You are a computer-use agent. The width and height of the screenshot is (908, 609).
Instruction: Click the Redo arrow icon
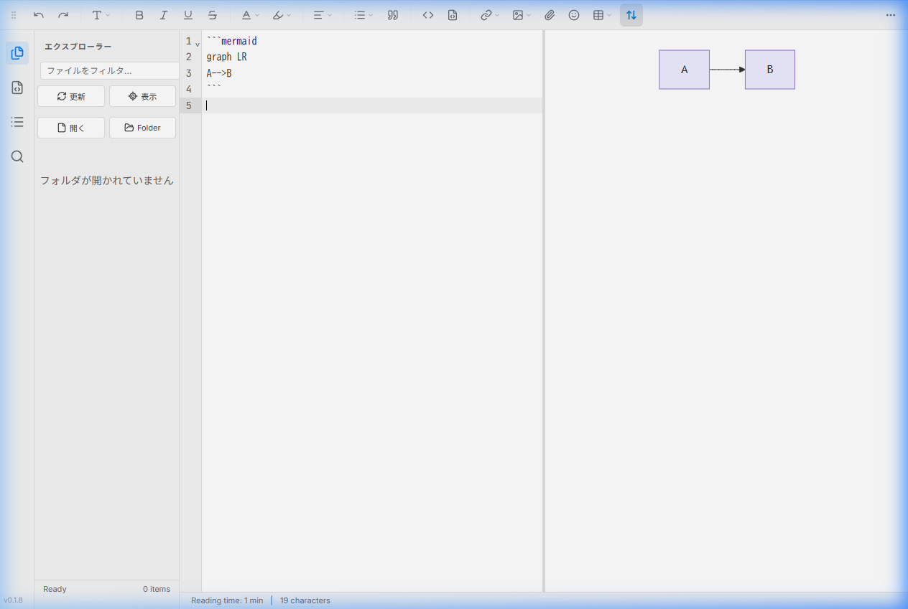pyautogui.click(x=63, y=15)
